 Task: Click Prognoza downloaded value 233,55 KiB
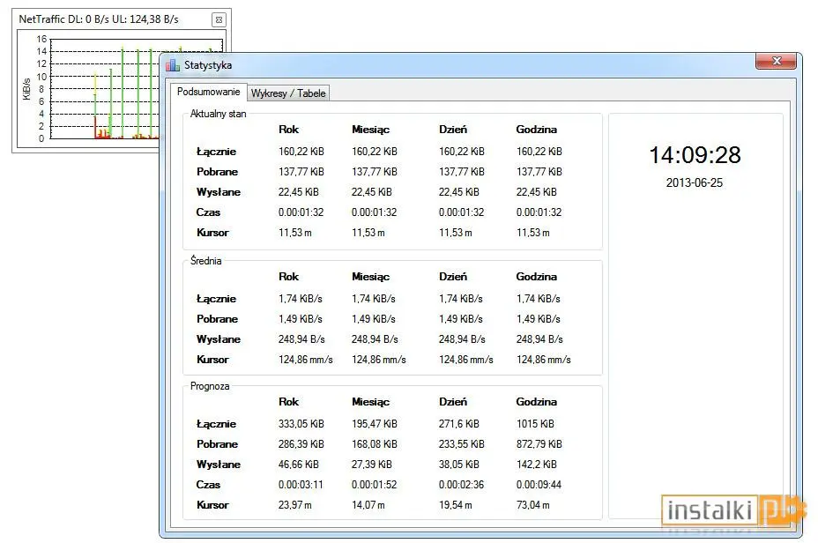(461, 444)
